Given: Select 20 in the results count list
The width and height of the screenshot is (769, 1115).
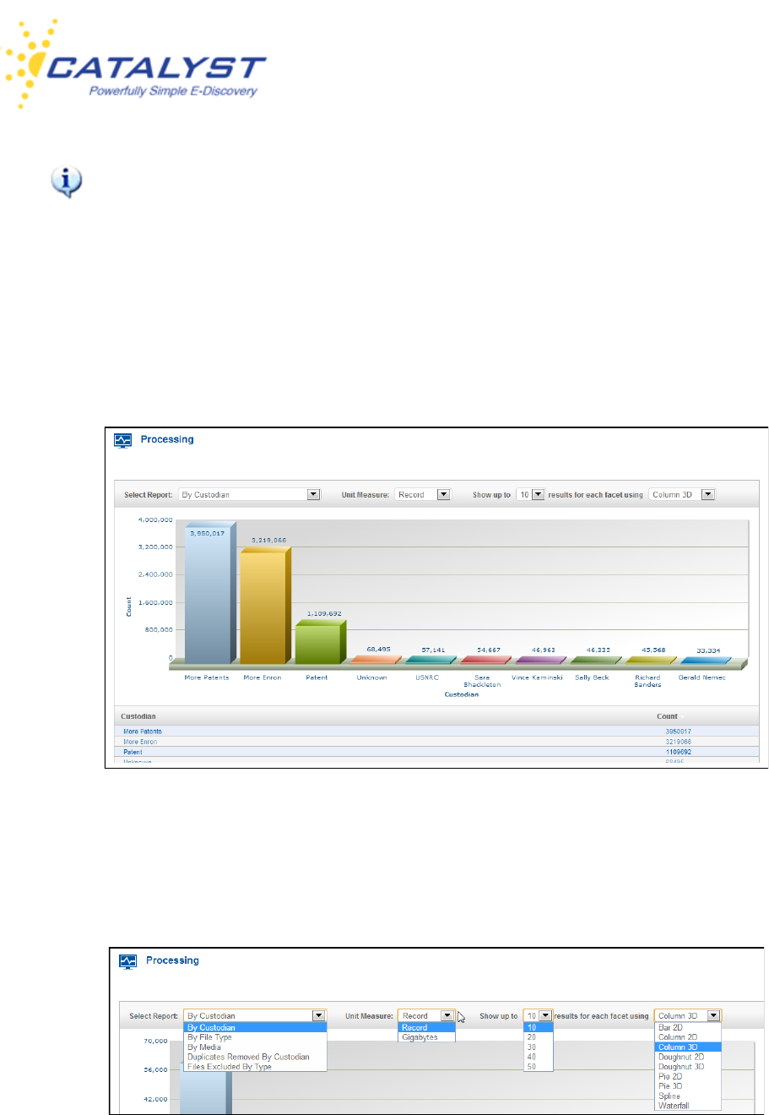Looking at the screenshot, I should point(538,1037).
